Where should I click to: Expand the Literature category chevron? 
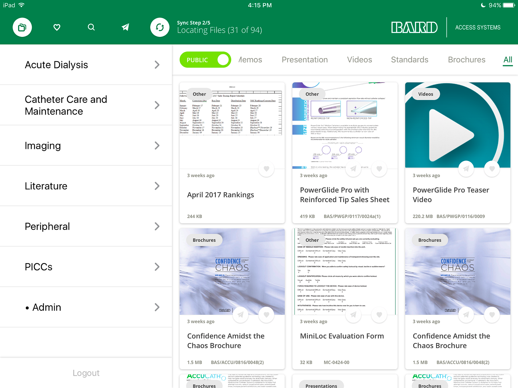(x=157, y=186)
